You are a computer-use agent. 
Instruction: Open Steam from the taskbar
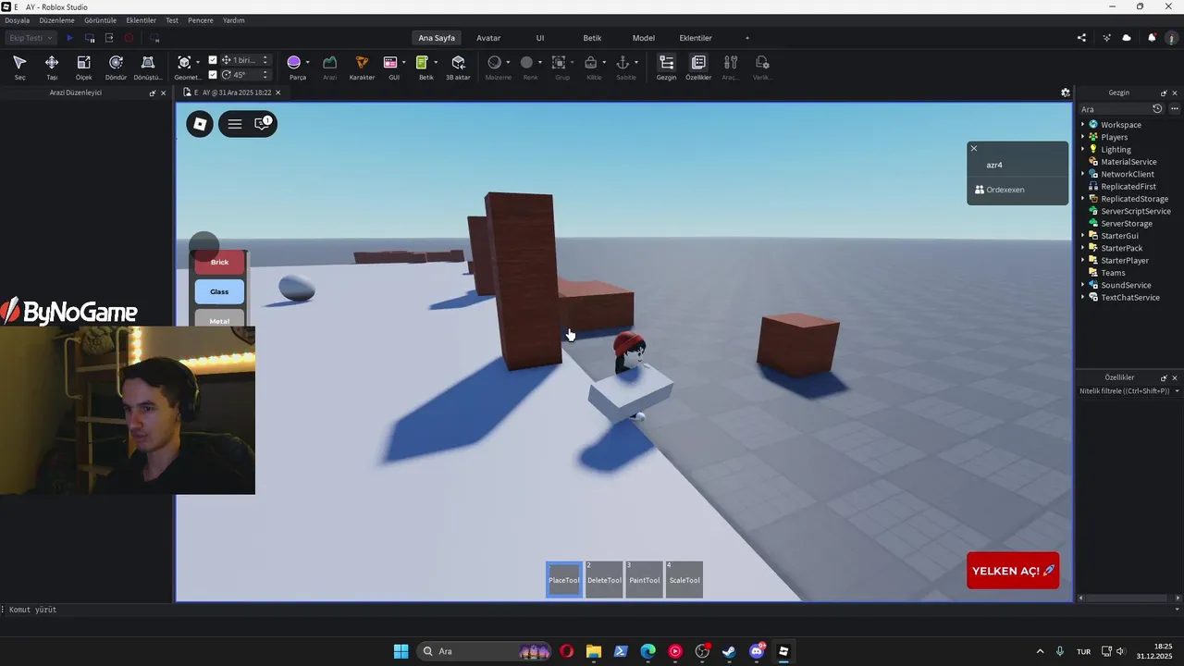point(729,651)
